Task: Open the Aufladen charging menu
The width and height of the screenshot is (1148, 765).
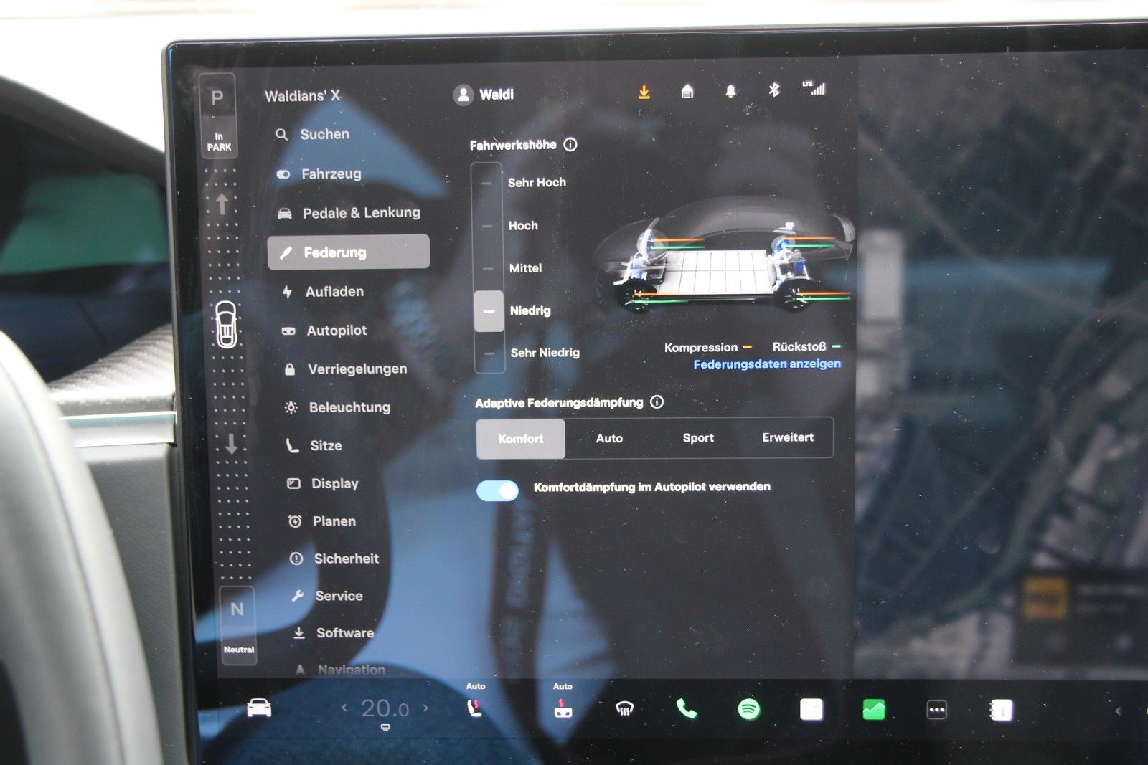Action: click(x=323, y=292)
